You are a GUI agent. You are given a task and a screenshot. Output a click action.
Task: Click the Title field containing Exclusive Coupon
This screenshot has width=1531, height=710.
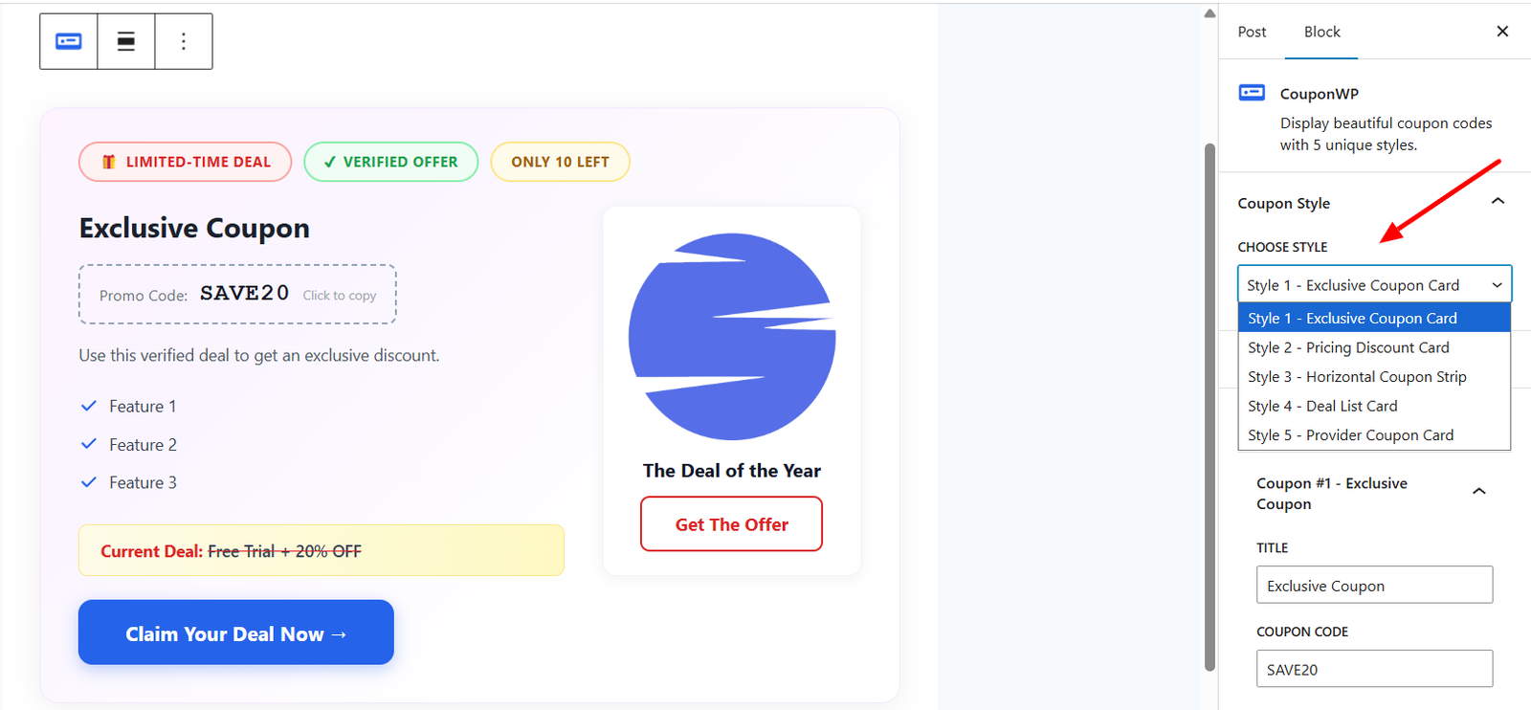tap(1373, 585)
